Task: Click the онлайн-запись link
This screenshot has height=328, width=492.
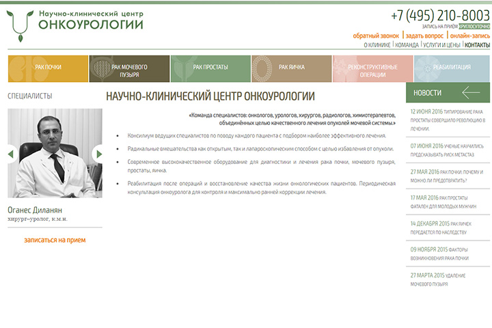Action: 470,36
